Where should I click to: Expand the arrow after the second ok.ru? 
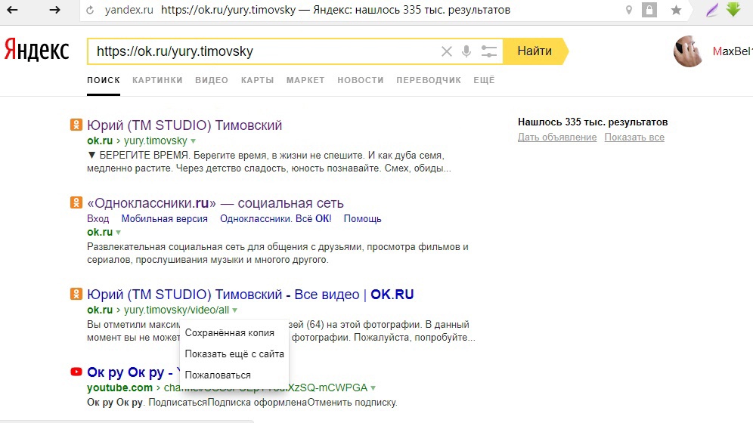click(118, 233)
